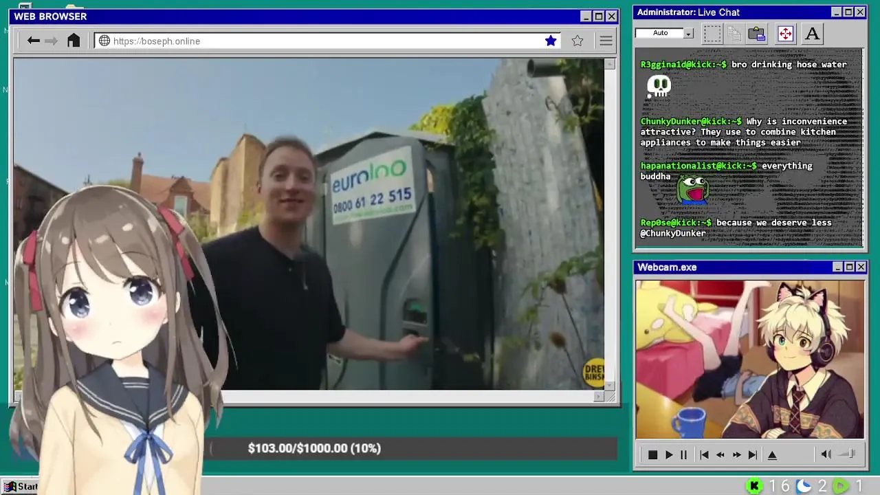880x495 pixels.
Task: Click the paste clipboard icon in Live Chat
Action: (757, 33)
